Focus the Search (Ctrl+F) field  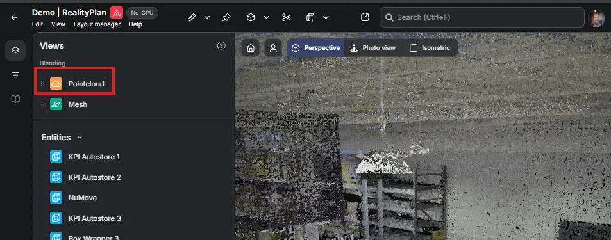[482, 17]
